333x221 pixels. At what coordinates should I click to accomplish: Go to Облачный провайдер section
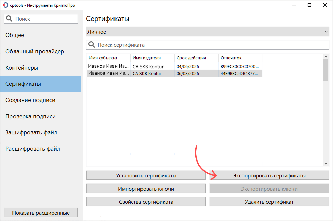tap(35, 51)
